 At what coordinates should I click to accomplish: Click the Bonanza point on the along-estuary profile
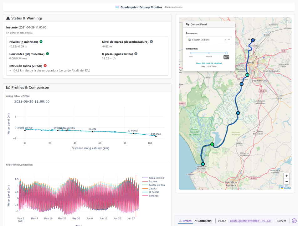pyautogui.click(x=156, y=136)
